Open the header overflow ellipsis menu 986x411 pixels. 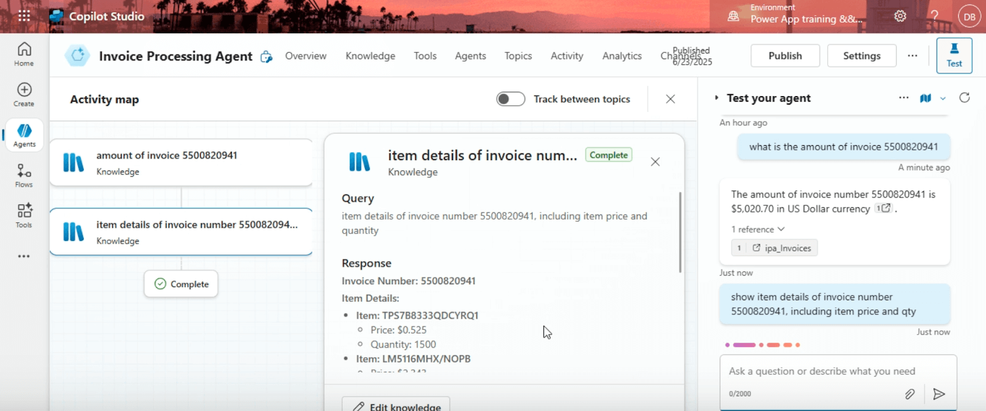click(x=912, y=55)
